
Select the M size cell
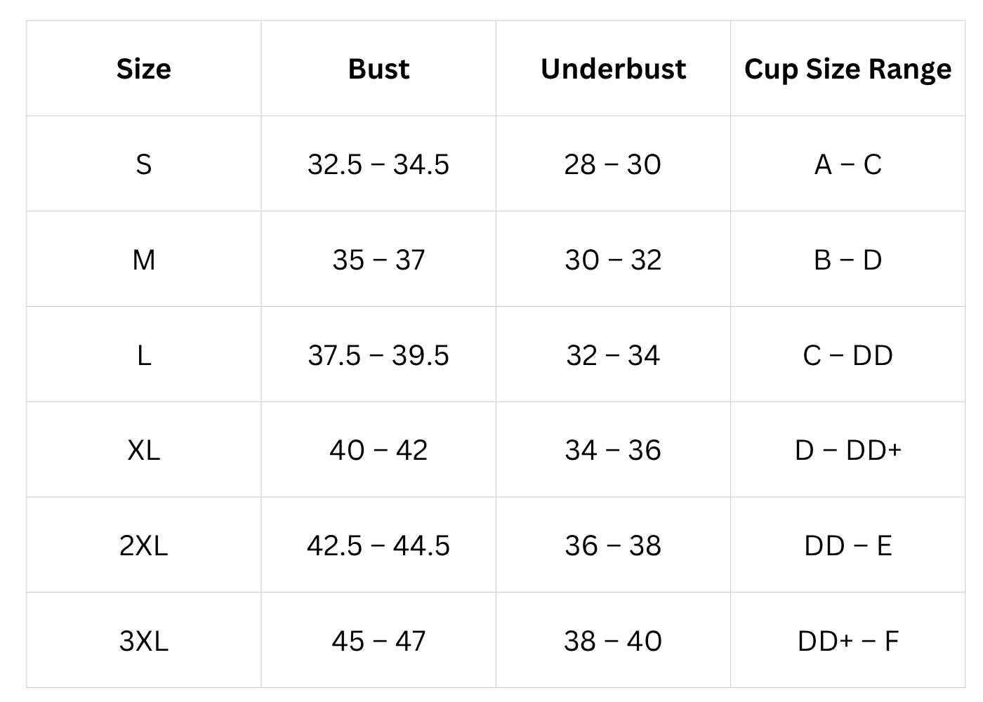pyautogui.click(x=143, y=260)
